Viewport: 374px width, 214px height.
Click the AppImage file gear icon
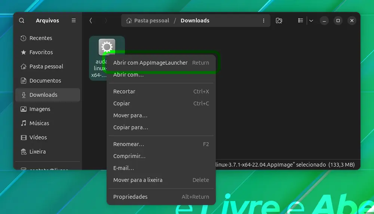click(107, 47)
